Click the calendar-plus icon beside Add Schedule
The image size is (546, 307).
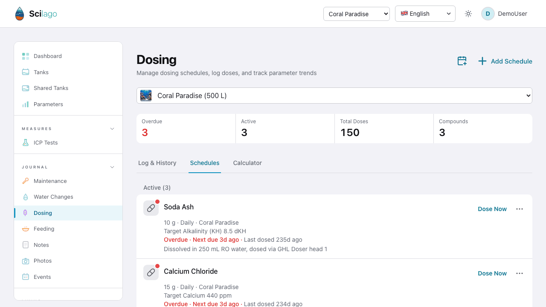click(462, 61)
